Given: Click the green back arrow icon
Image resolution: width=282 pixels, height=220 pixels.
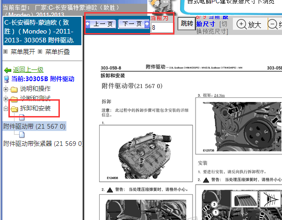Looking at the screenshot, I should pos(8,70).
